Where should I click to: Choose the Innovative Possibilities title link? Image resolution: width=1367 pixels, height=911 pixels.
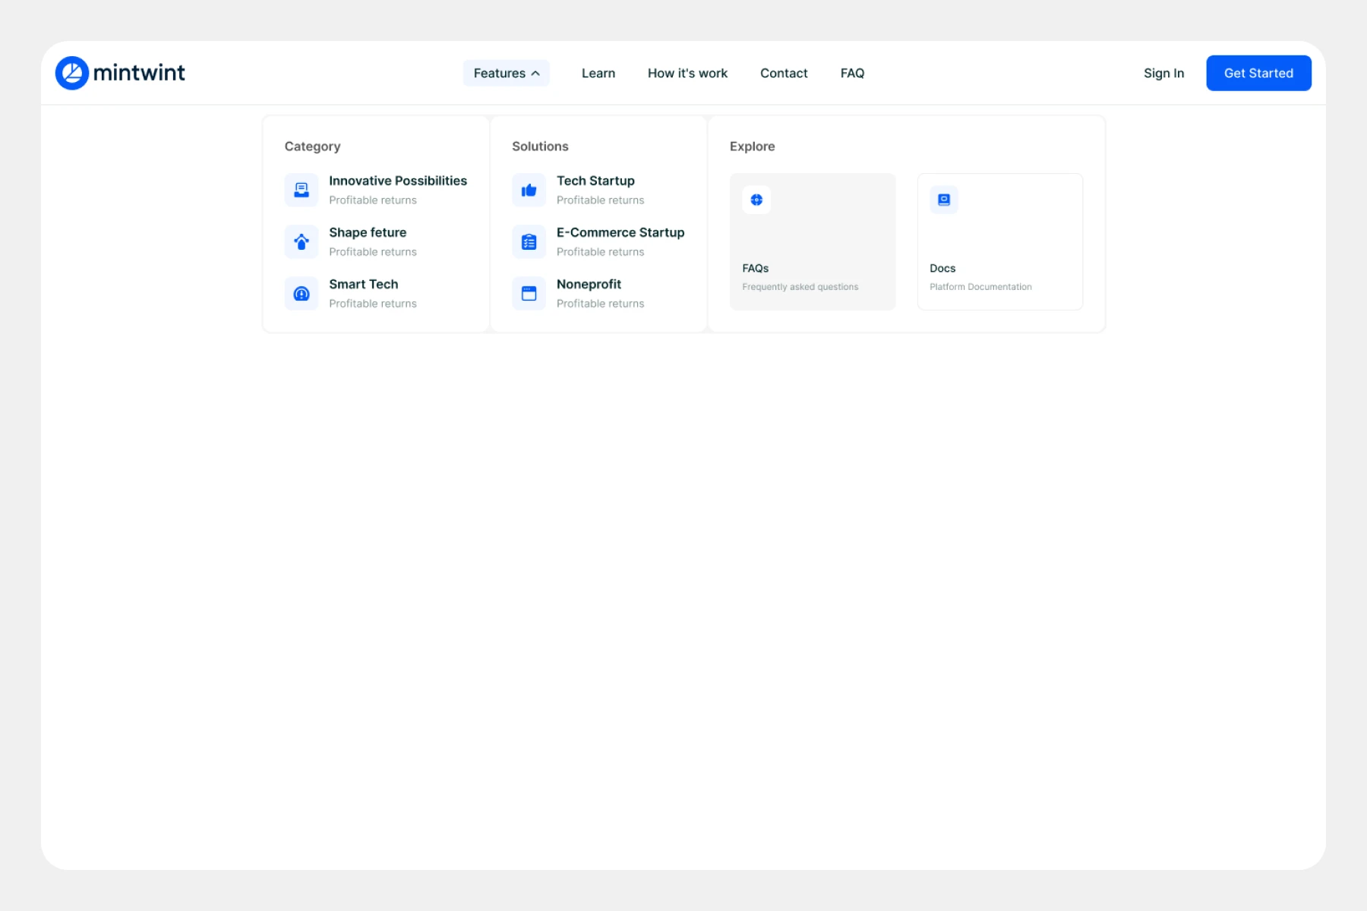click(397, 181)
